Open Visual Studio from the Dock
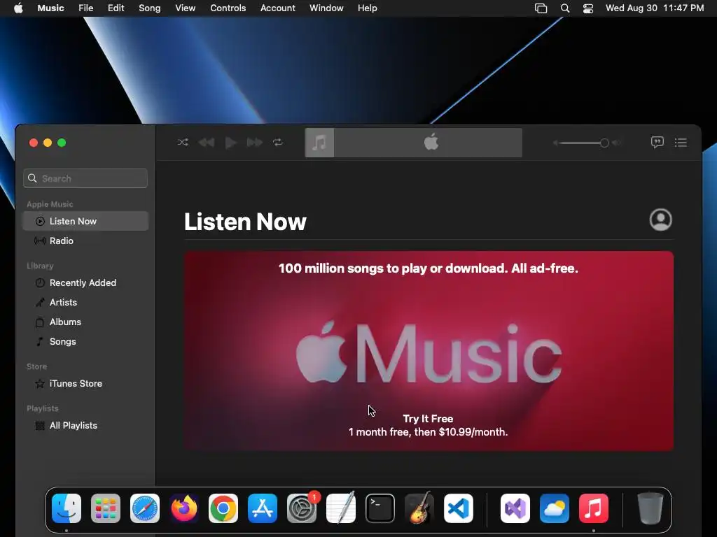The image size is (717, 537). pyautogui.click(x=515, y=508)
